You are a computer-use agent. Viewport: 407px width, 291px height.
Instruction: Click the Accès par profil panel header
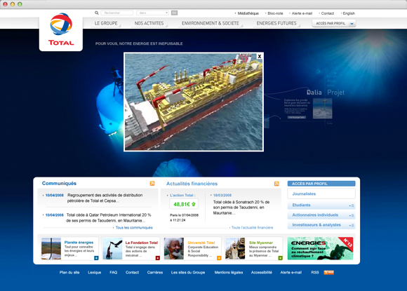click(321, 184)
